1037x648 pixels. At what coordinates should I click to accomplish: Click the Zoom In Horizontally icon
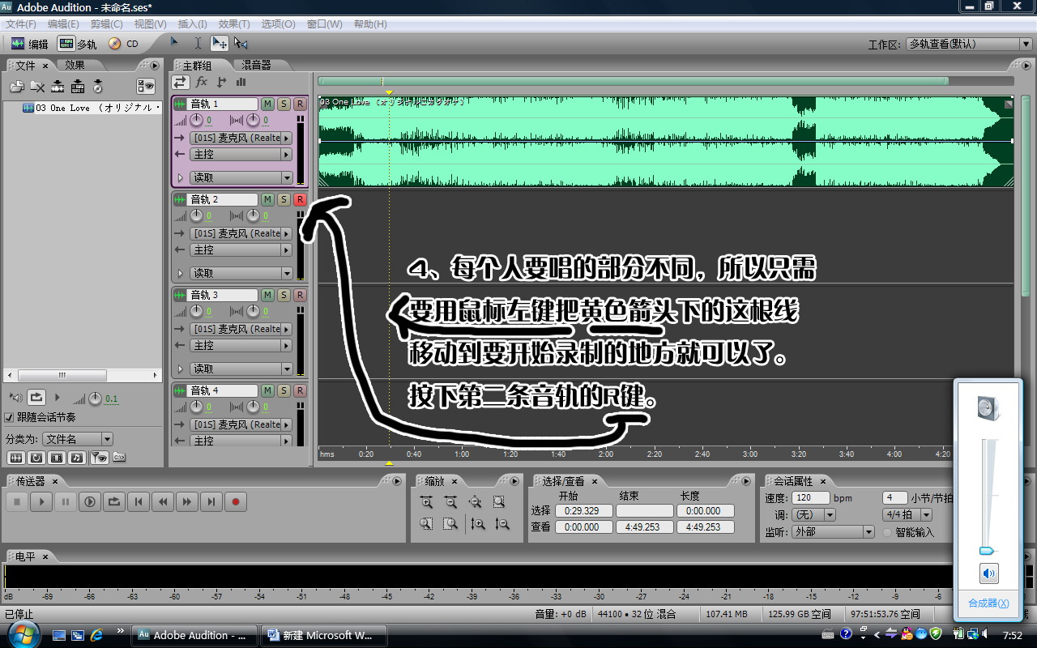tap(427, 502)
